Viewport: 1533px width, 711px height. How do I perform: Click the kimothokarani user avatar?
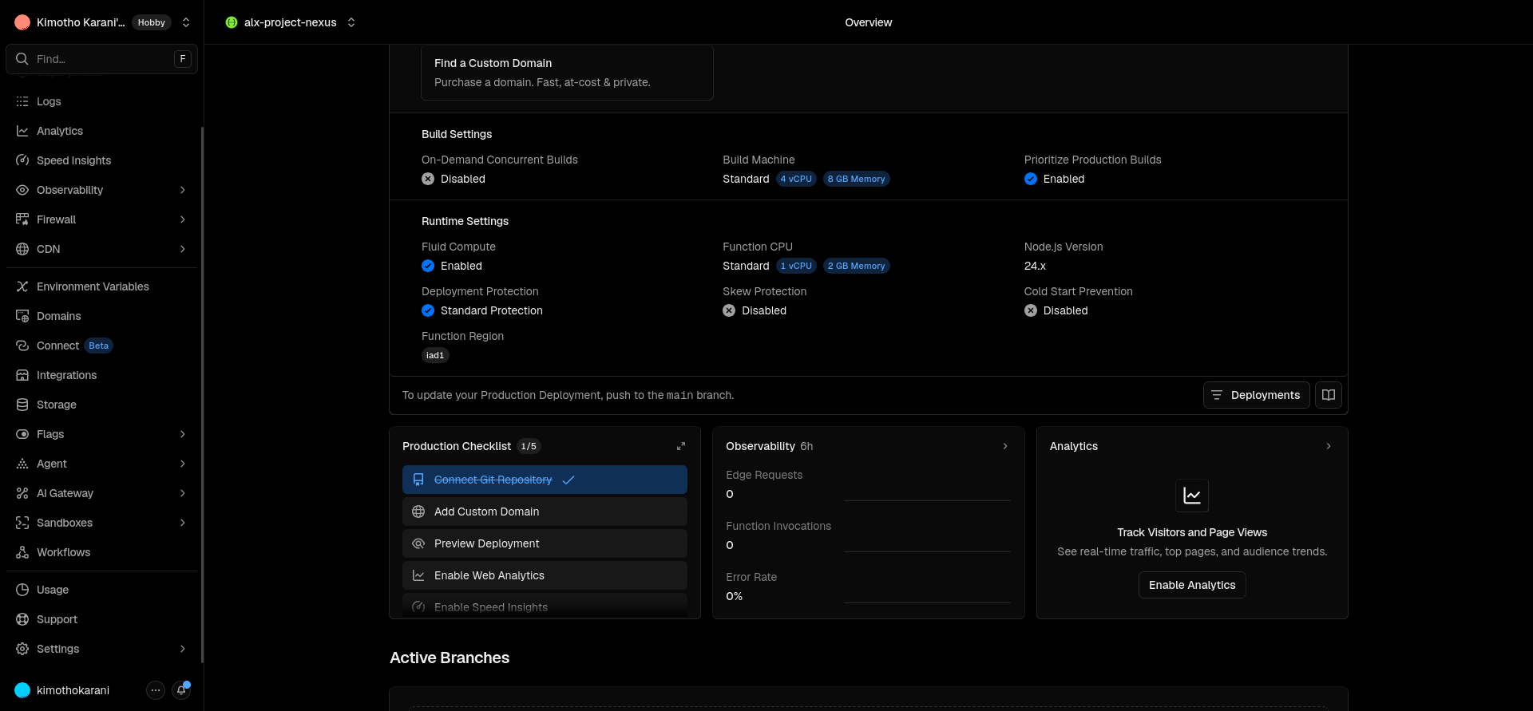tap(22, 690)
